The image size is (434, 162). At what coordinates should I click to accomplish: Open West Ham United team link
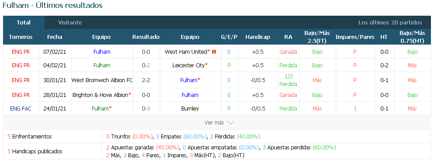coord(186,52)
